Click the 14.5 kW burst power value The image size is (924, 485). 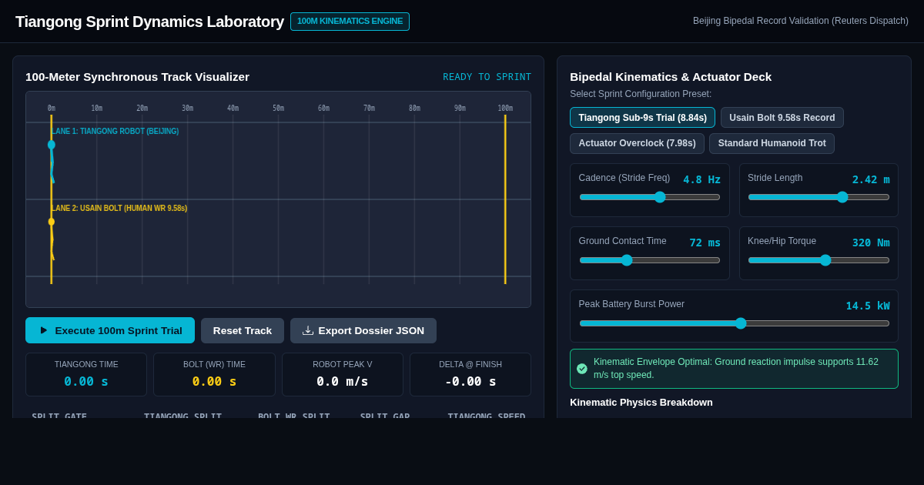[x=868, y=306]
